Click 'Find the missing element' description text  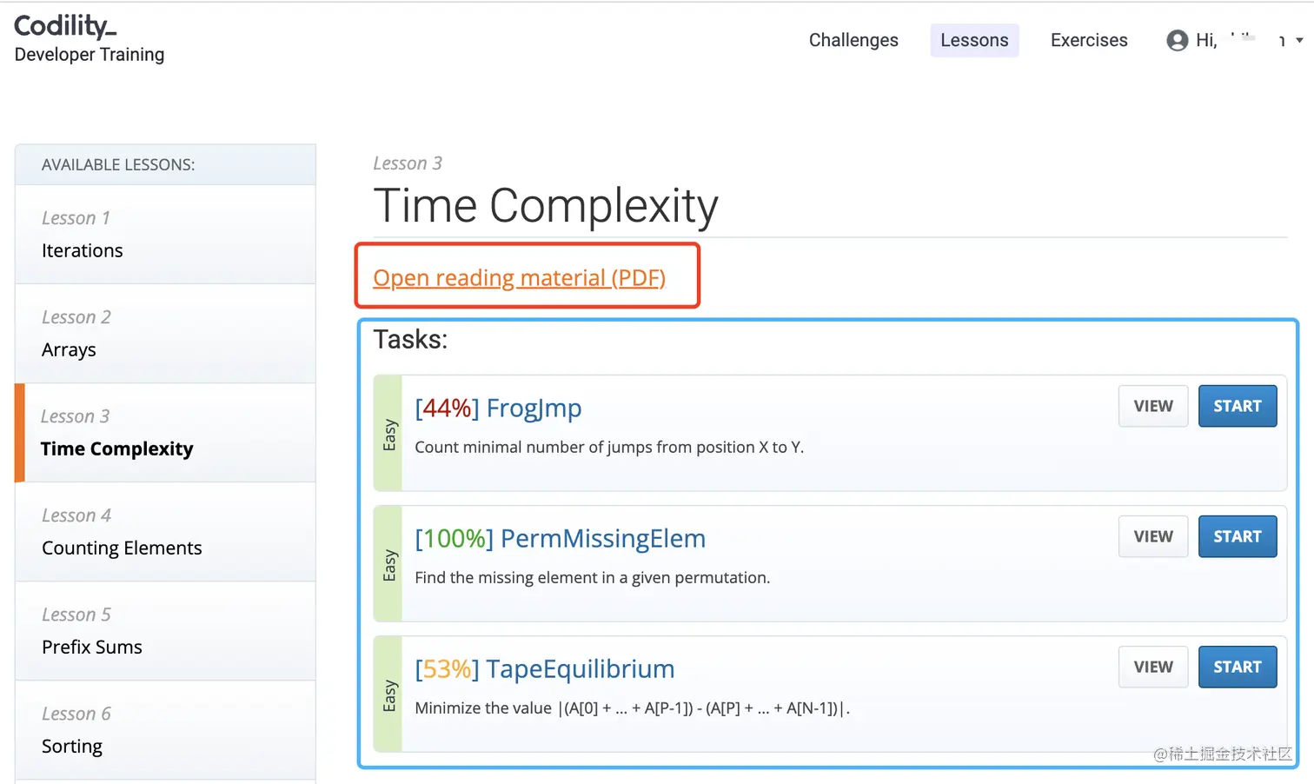coord(592,577)
